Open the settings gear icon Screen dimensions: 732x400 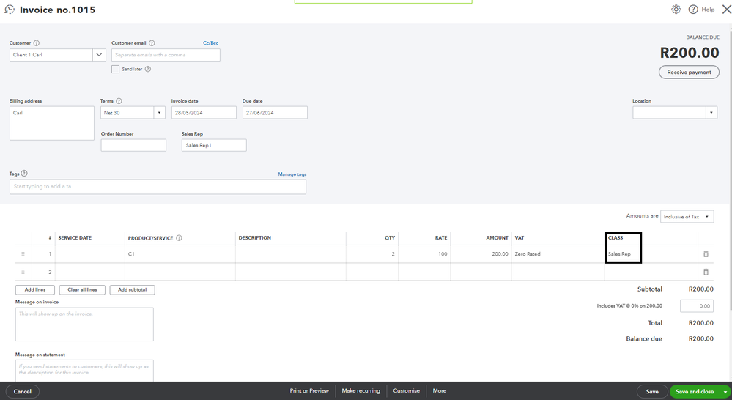click(x=676, y=10)
